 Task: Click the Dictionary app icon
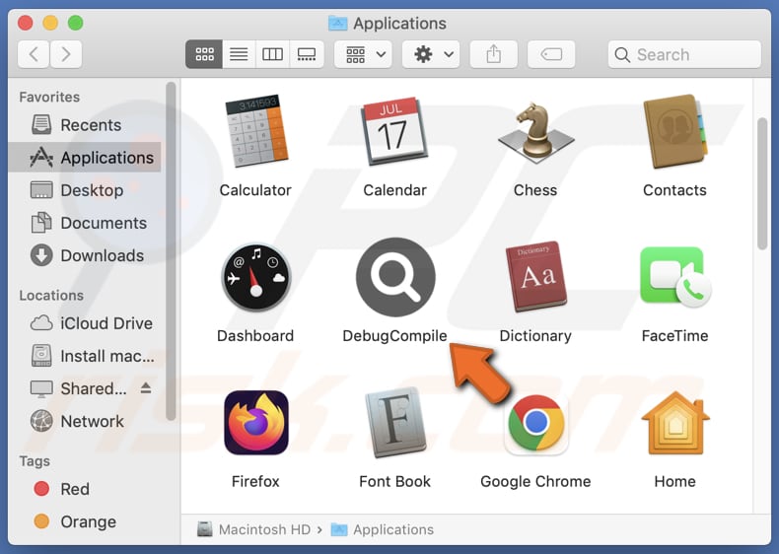click(x=535, y=277)
